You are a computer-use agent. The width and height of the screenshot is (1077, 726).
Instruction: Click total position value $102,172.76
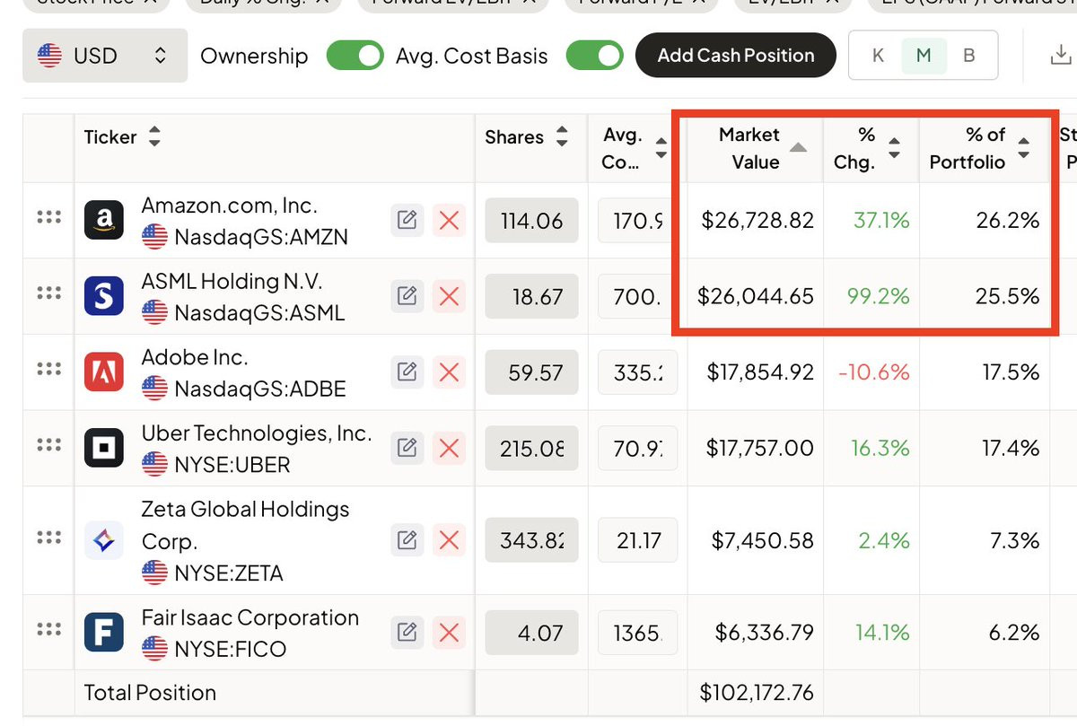tap(757, 693)
